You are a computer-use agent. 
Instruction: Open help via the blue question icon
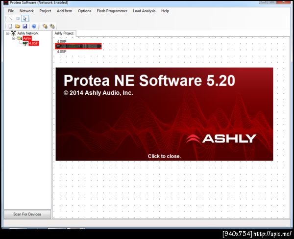34,27
